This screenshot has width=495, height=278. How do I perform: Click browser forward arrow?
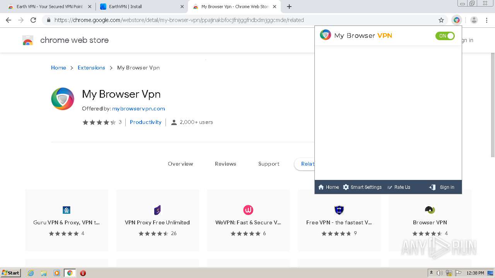(x=21, y=20)
